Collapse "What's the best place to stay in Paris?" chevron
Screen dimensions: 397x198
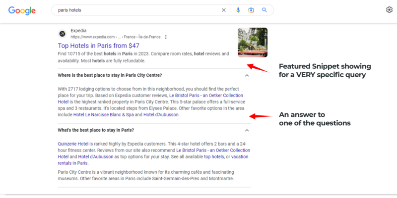tap(247, 130)
